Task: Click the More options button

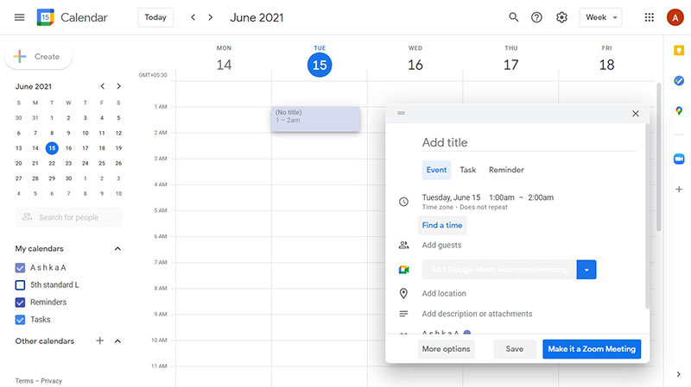Action: point(446,349)
